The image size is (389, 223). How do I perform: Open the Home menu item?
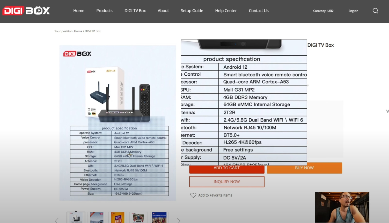tap(79, 11)
